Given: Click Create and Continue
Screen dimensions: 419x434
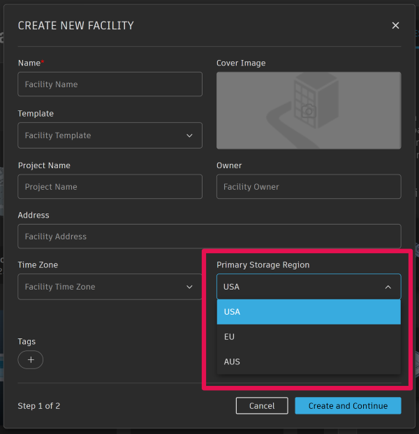Looking at the screenshot, I should [348, 406].
